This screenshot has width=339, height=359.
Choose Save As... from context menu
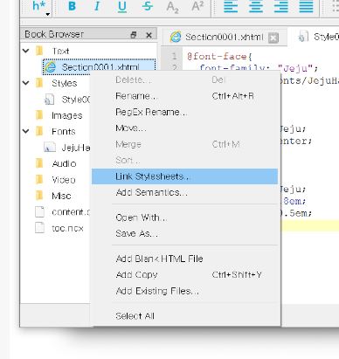click(184, 233)
